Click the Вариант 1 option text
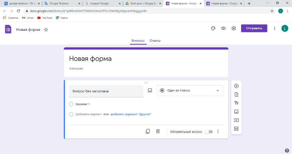The height and width of the screenshot is (154, 292). [x=82, y=104]
